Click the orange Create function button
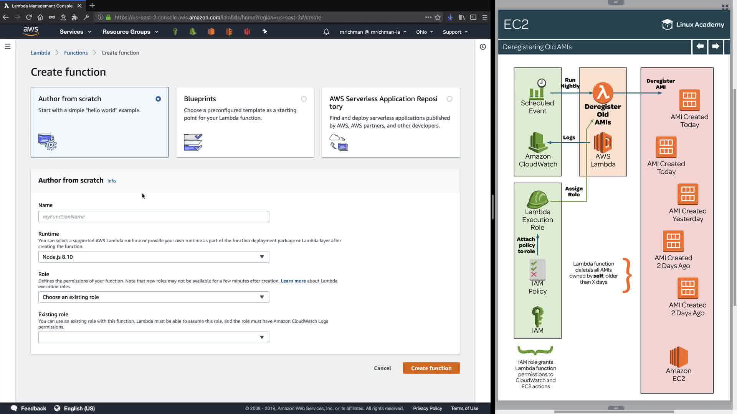The width and height of the screenshot is (737, 414). [431, 368]
